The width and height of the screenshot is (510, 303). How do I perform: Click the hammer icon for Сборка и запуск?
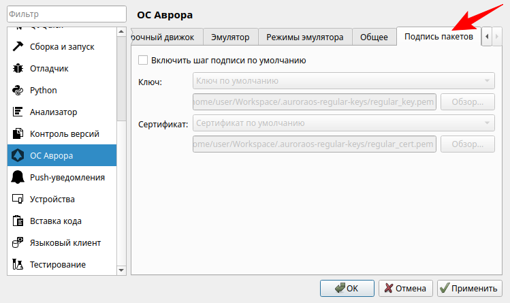pos(18,46)
